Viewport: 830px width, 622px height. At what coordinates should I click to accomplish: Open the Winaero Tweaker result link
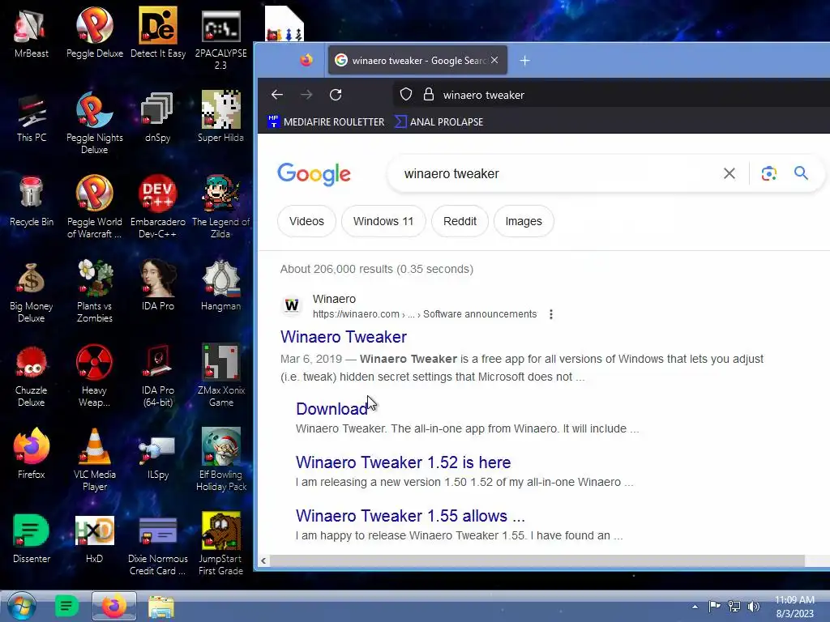[344, 337]
